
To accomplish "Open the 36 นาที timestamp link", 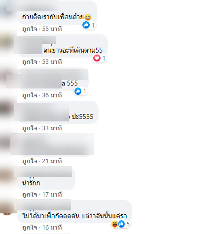I will pyautogui.click(x=52, y=95).
